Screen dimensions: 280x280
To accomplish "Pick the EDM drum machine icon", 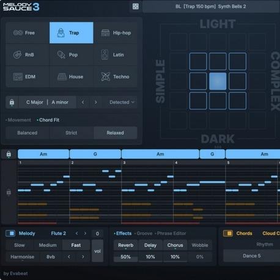I will coord(18,76).
